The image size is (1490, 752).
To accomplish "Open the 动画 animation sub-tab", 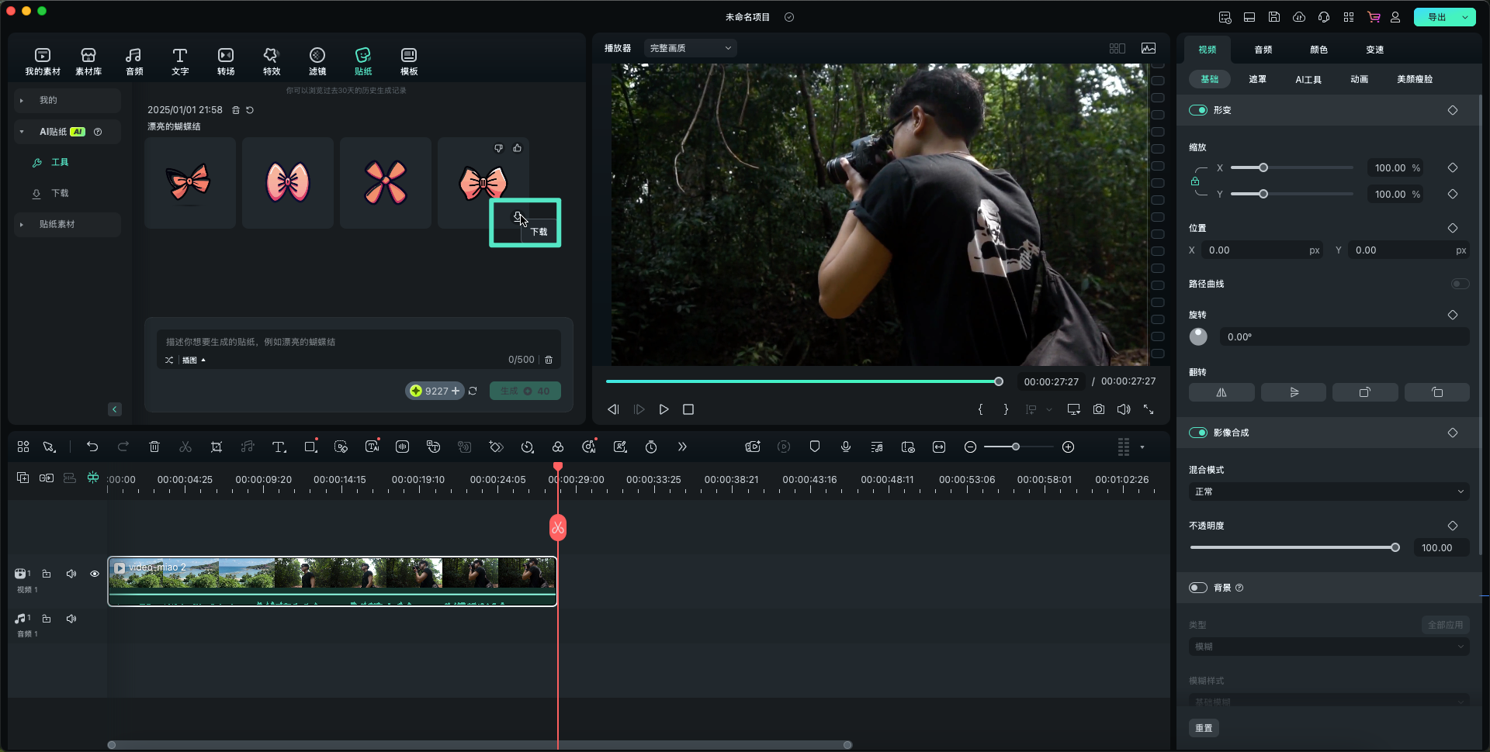I will pos(1360,79).
